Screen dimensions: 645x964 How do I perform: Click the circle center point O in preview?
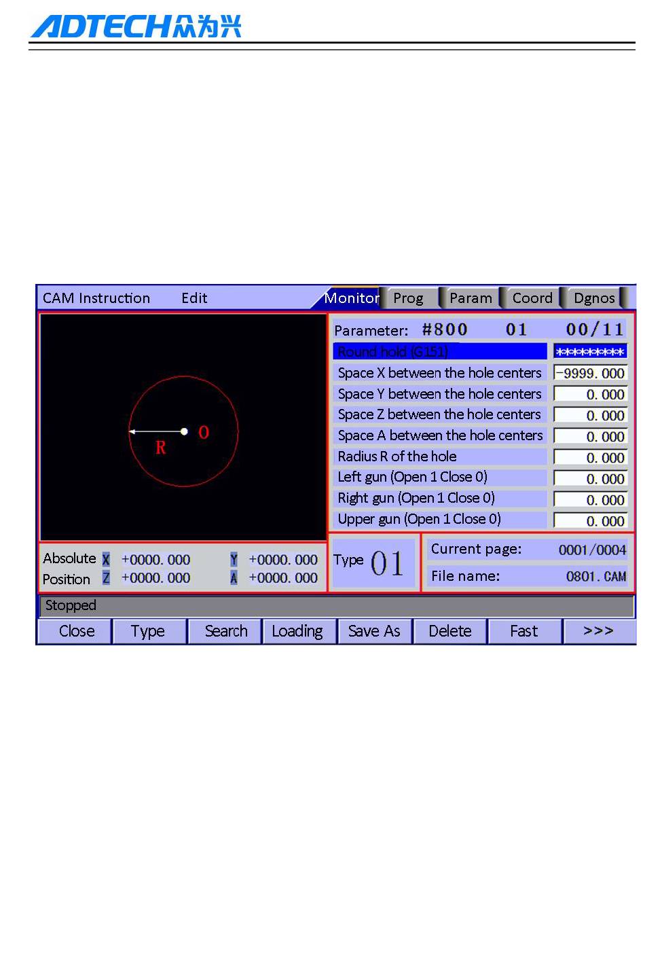pyautogui.click(x=184, y=431)
